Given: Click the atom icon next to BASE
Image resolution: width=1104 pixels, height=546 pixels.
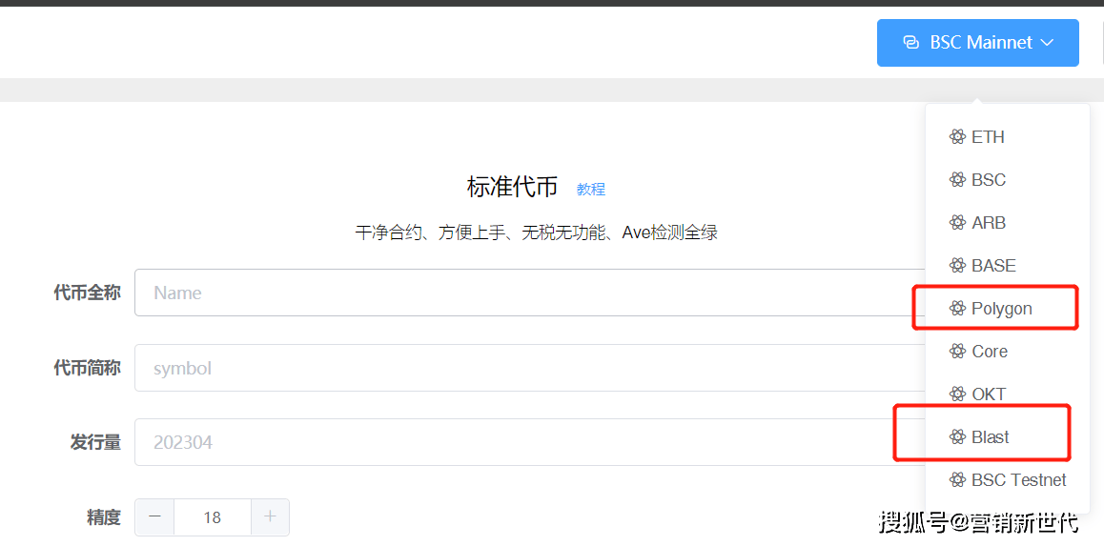Looking at the screenshot, I should tap(957, 266).
